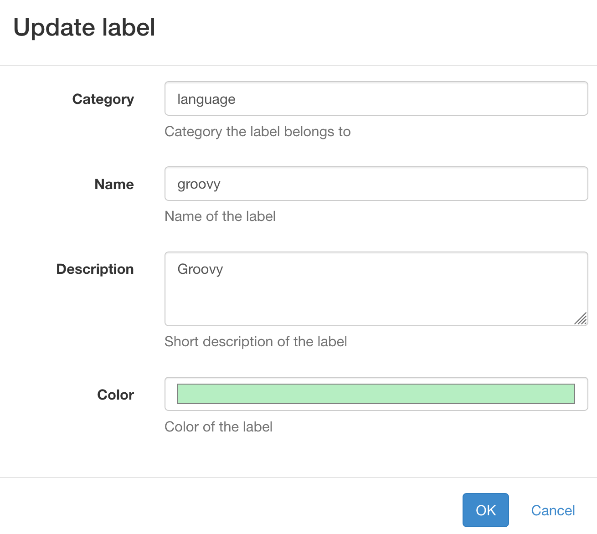This screenshot has height=534, width=597.
Task: Click the white border around color swatch
Action: click(x=171, y=394)
